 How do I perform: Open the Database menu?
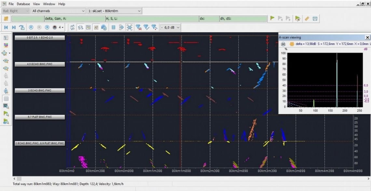click(x=23, y=4)
